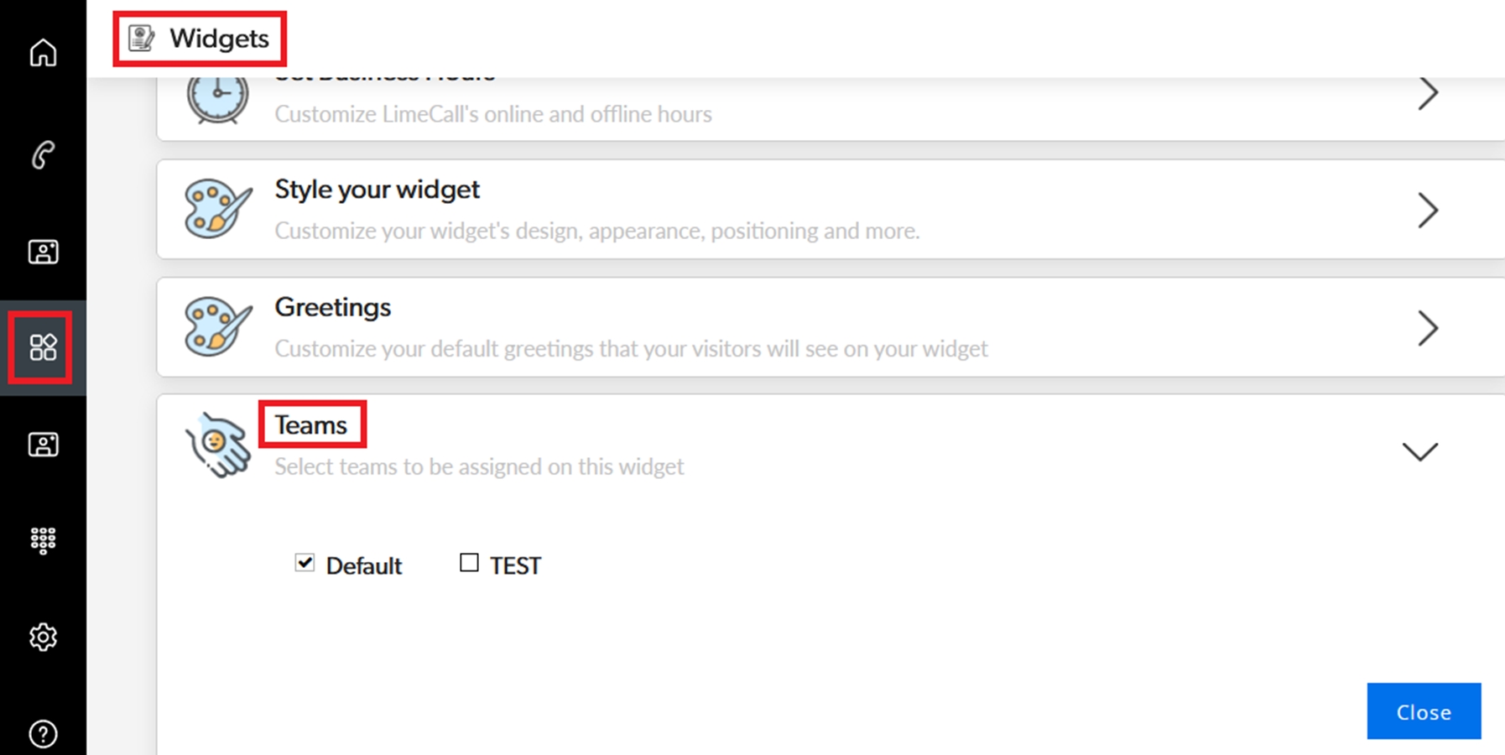Check the TEST team checkbox

click(x=469, y=563)
